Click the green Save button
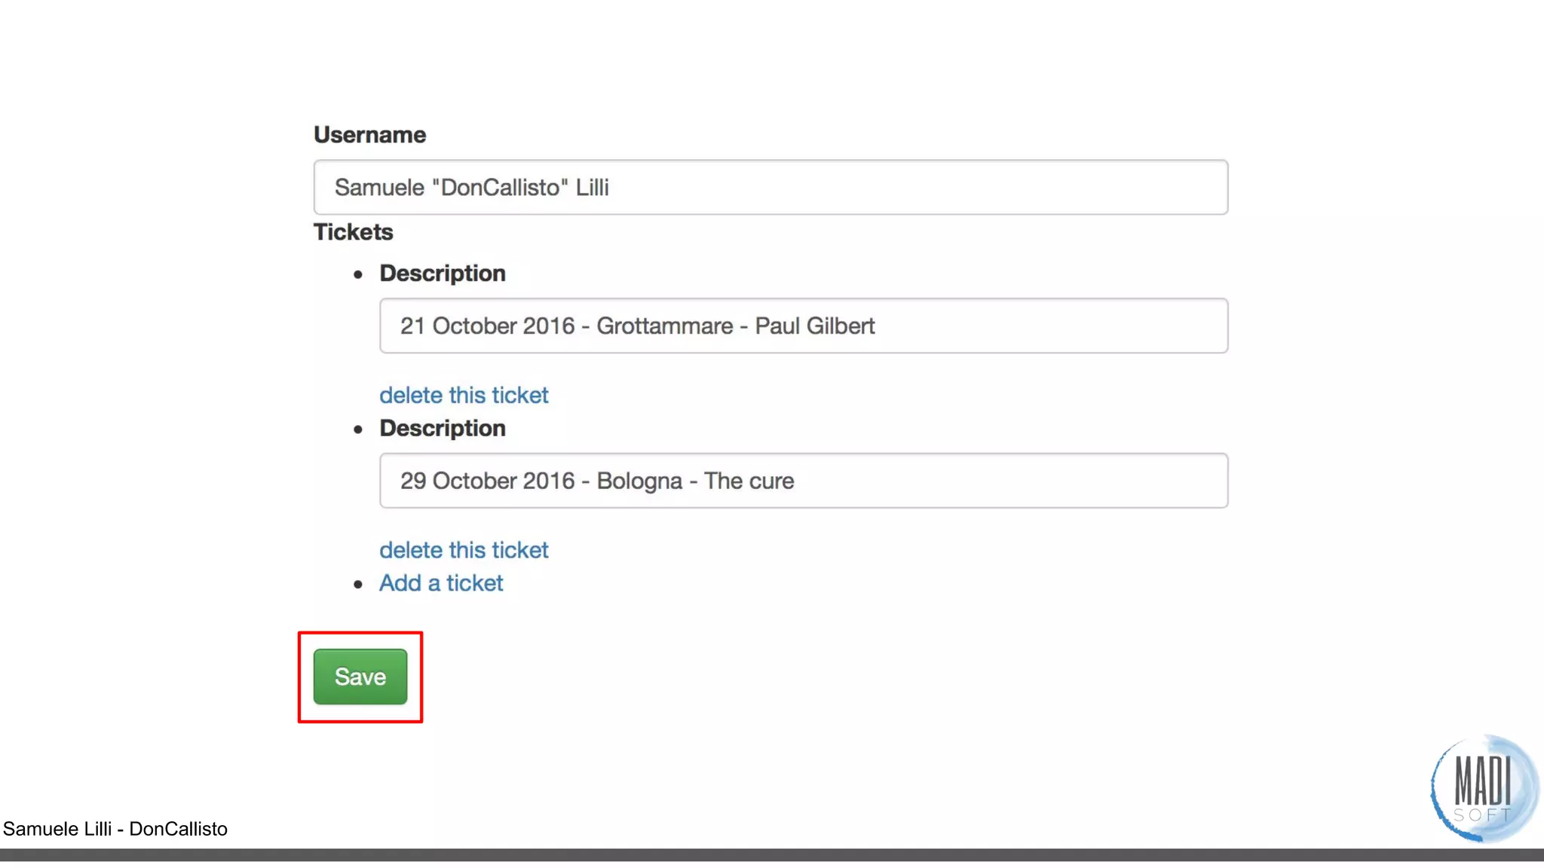 pos(360,677)
